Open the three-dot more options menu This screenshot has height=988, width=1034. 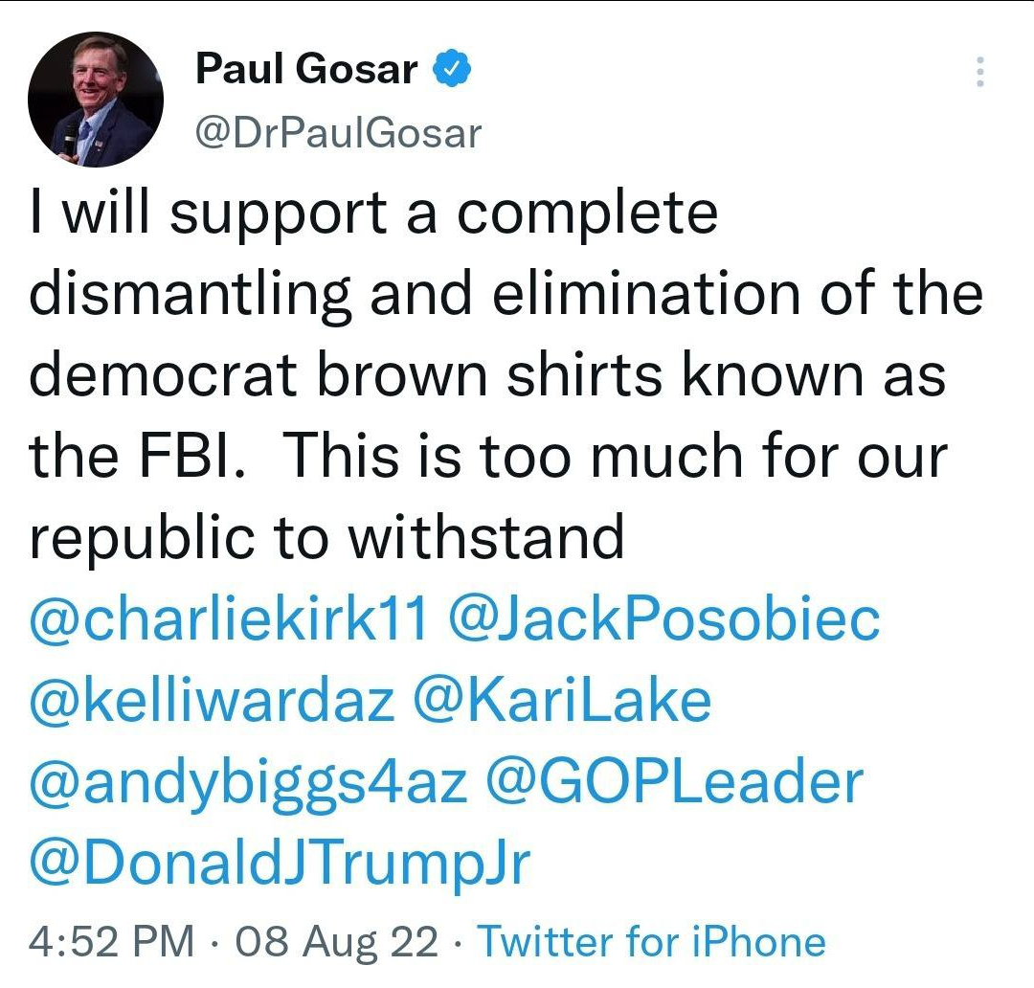(978, 72)
